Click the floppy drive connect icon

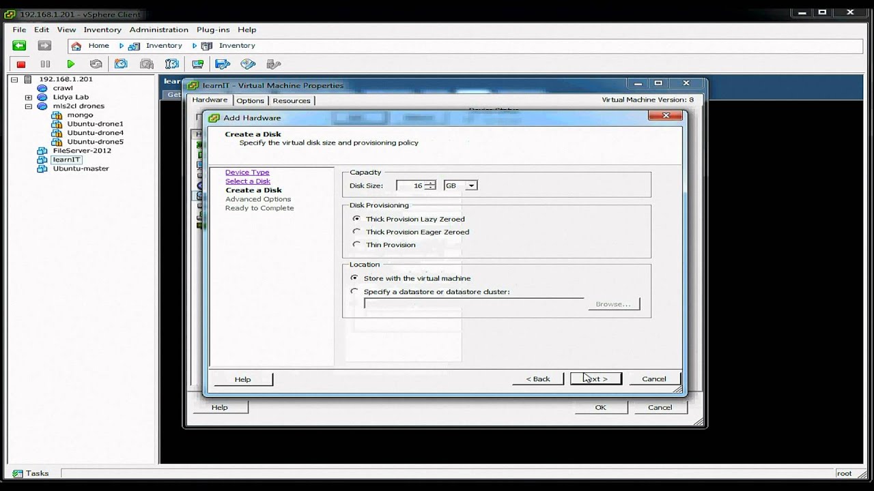[x=222, y=64]
